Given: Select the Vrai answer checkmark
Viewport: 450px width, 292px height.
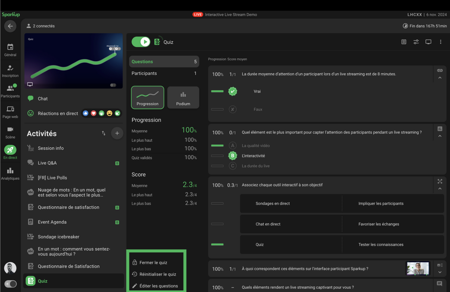Looking at the screenshot, I should click(232, 91).
